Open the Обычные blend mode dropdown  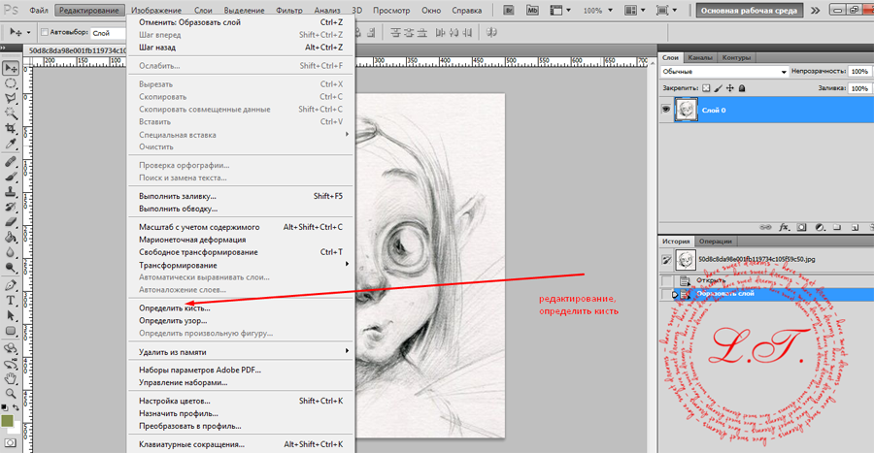pyautogui.click(x=724, y=71)
